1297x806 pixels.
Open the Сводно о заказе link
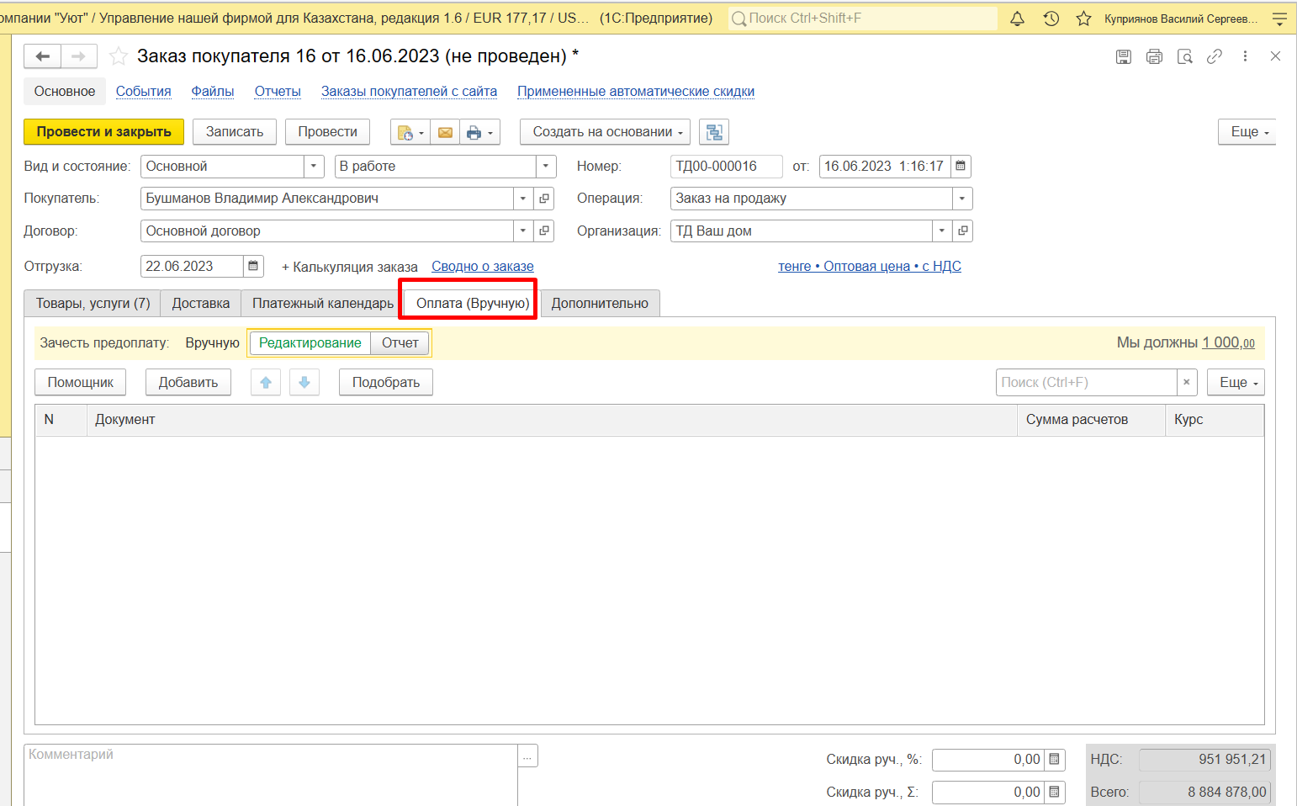482,267
